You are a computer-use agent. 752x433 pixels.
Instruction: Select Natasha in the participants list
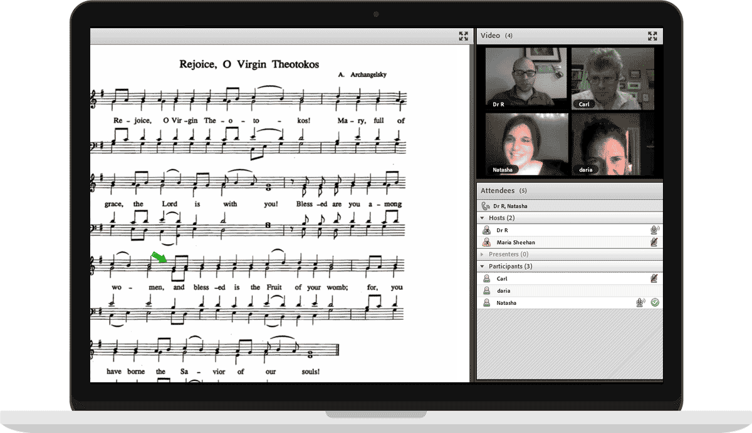pyautogui.click(x=506, y=303)
